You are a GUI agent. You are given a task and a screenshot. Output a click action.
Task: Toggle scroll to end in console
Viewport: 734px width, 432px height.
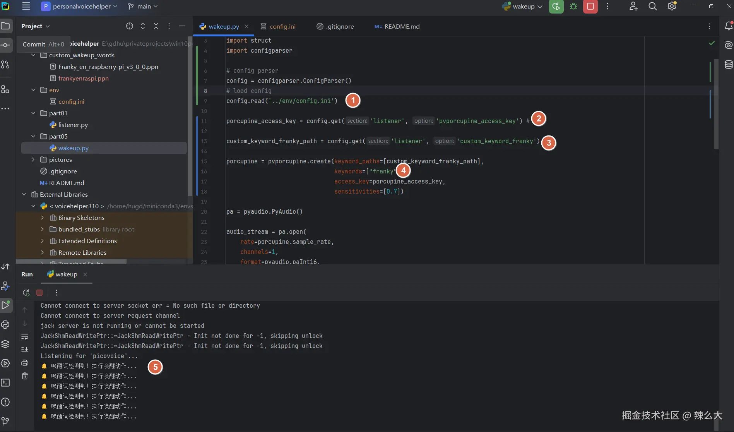pyautogui.click(x=25, y=350)
